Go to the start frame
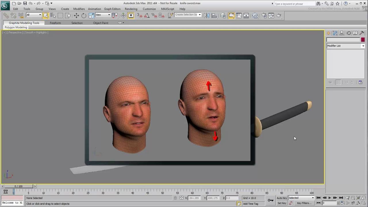 click(x=319, y=198)
